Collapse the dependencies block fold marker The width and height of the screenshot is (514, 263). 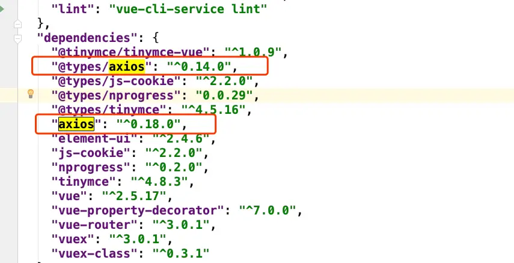pos(17,38)
